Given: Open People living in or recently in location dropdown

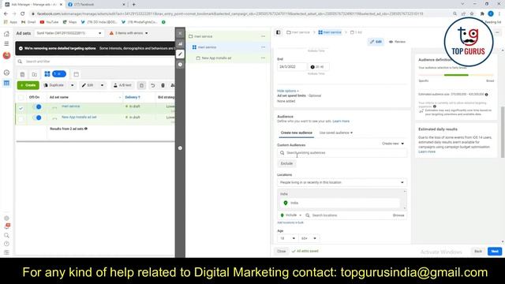Looking at the screenshot, I should click(342, 182).
